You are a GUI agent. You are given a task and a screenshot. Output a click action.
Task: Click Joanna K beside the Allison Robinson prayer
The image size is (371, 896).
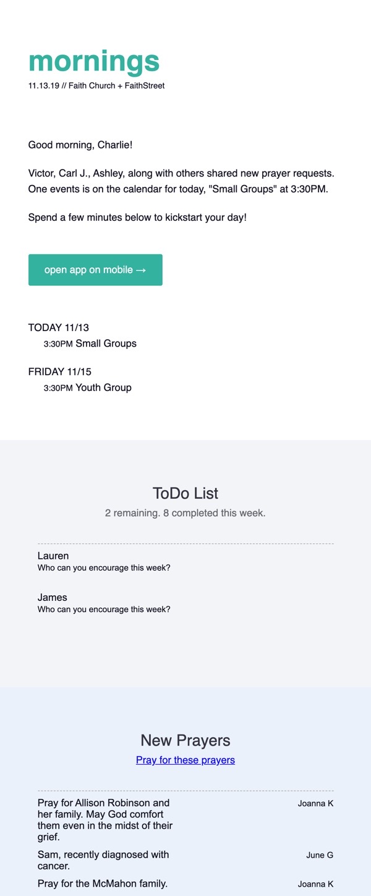[x=315, y=803]
